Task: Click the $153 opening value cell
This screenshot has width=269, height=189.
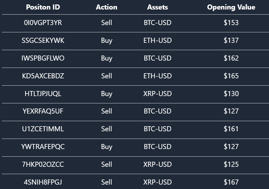Action: coord(231,23)
